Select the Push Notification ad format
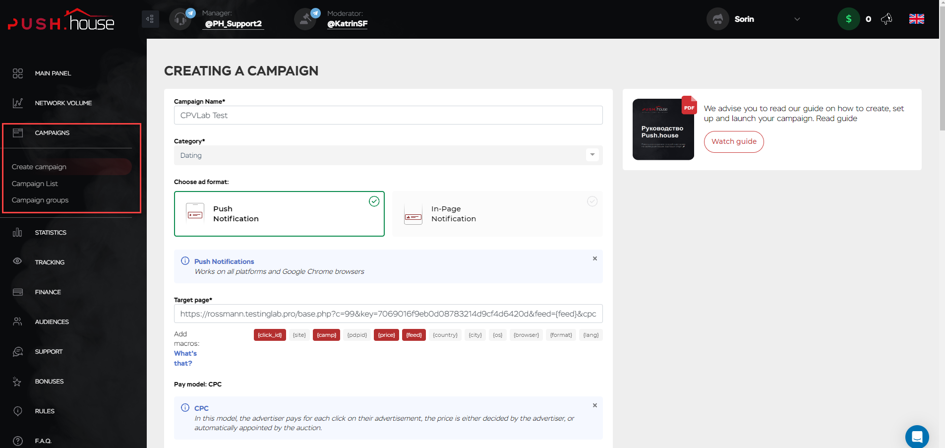The image size is (945, 448). point(279,214)
